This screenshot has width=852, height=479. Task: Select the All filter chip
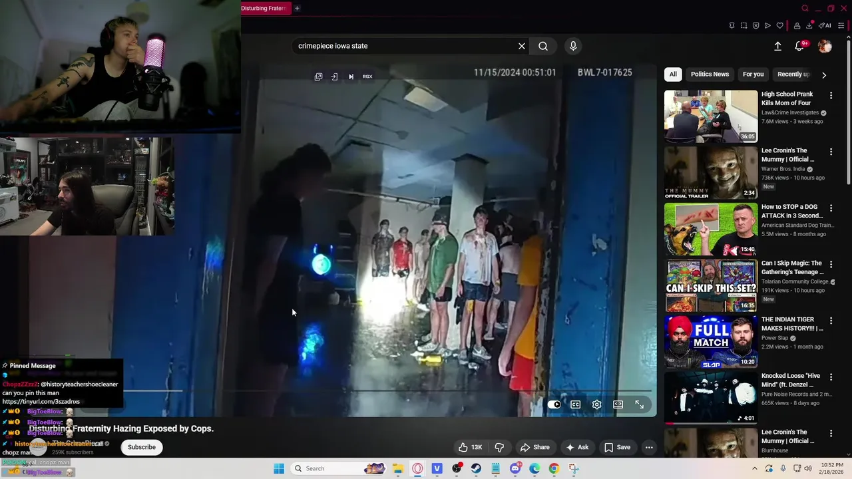coord(673,74)
